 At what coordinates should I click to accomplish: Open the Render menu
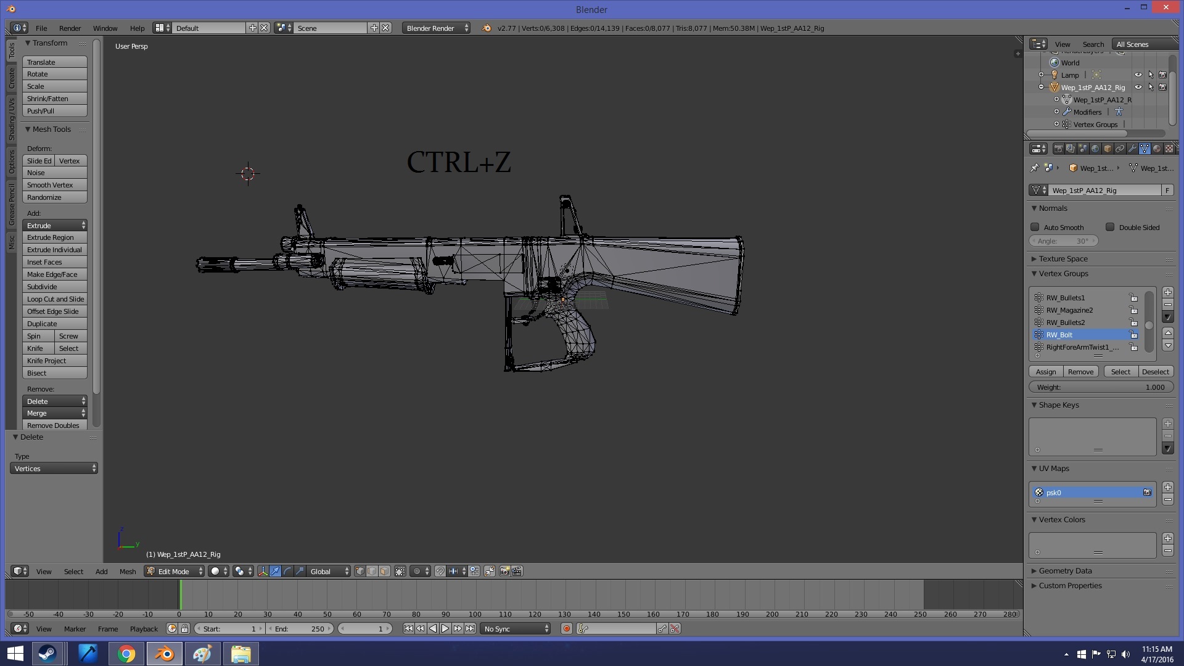click(x=70, y=28)
